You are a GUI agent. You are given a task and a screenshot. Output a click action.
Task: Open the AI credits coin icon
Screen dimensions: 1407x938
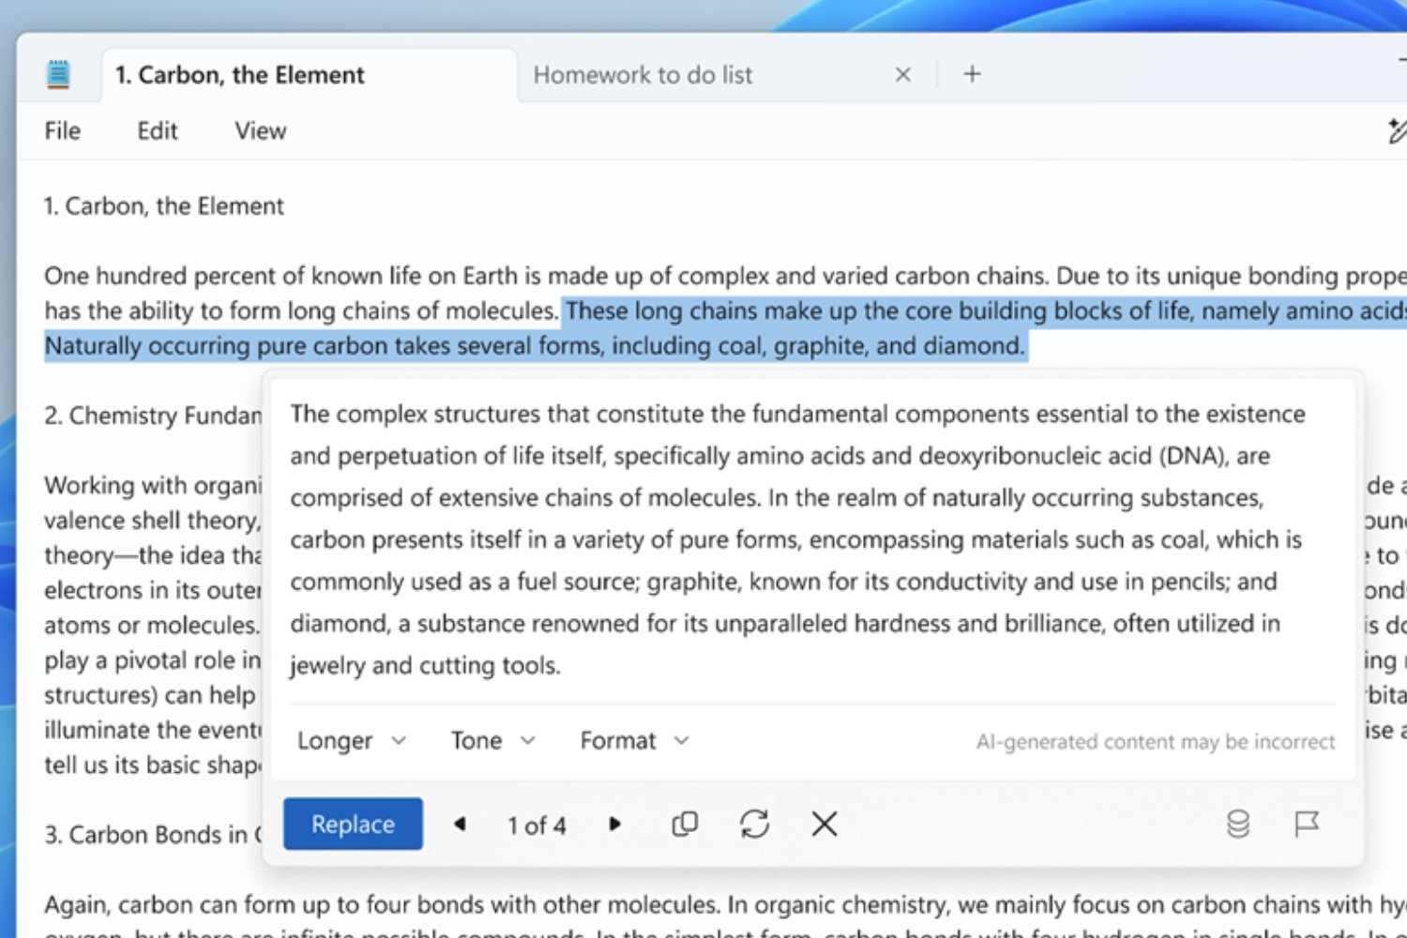1237,824
